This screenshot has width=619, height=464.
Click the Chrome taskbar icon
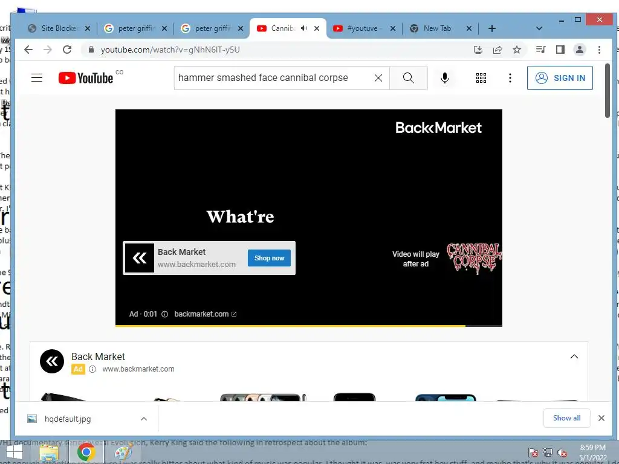click(x=86, y=452)
